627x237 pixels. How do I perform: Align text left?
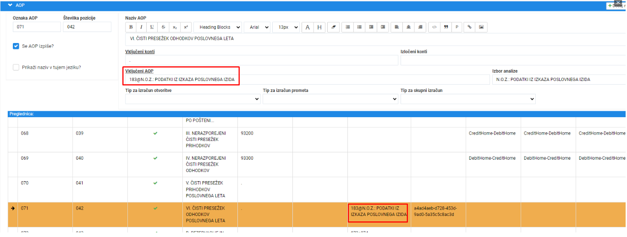(x=396, y=27)
